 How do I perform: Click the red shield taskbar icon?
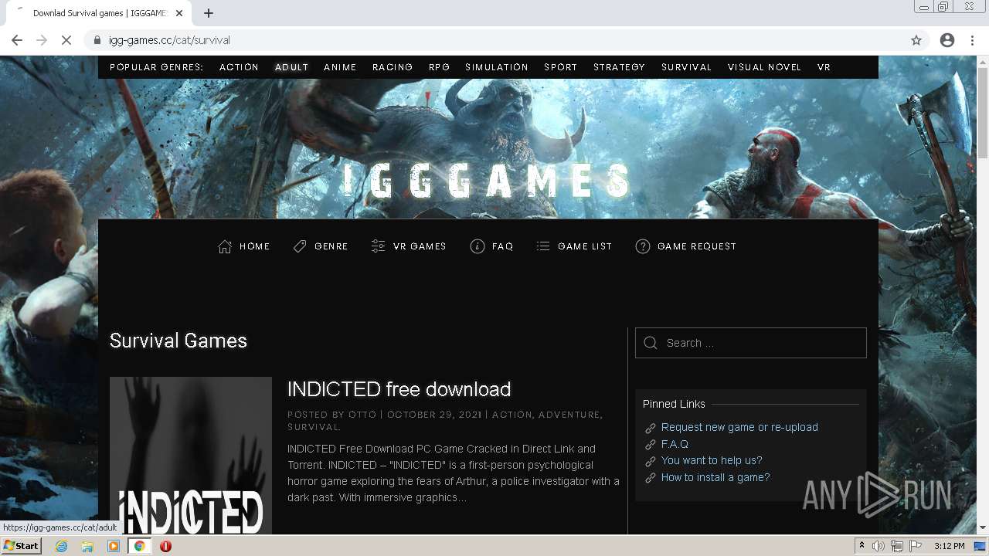165,546
